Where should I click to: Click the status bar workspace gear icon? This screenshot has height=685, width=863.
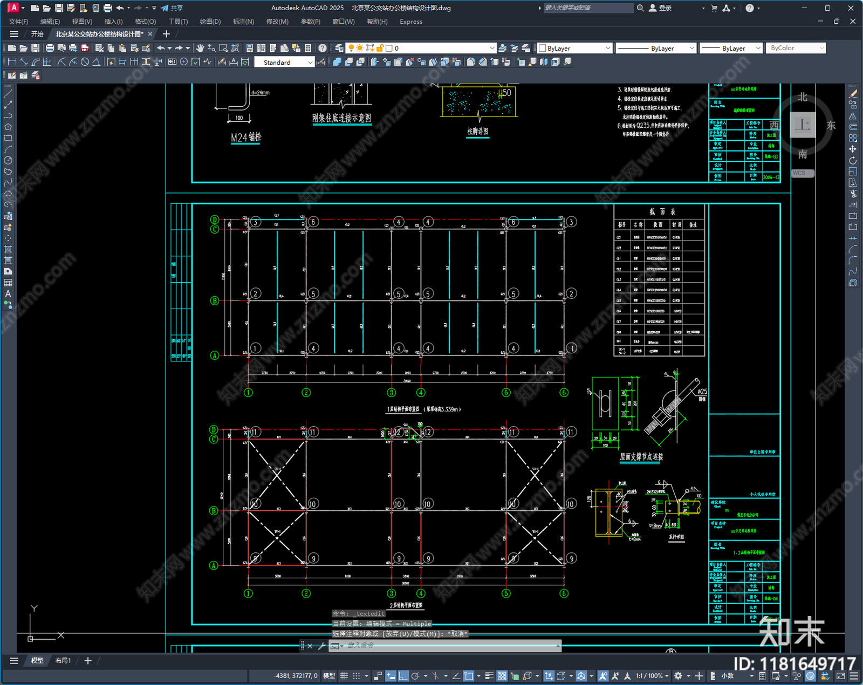coord(679,676)
